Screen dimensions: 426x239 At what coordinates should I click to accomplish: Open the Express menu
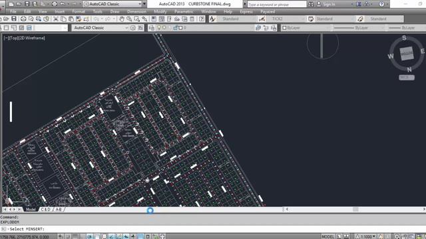pos(246,12)
